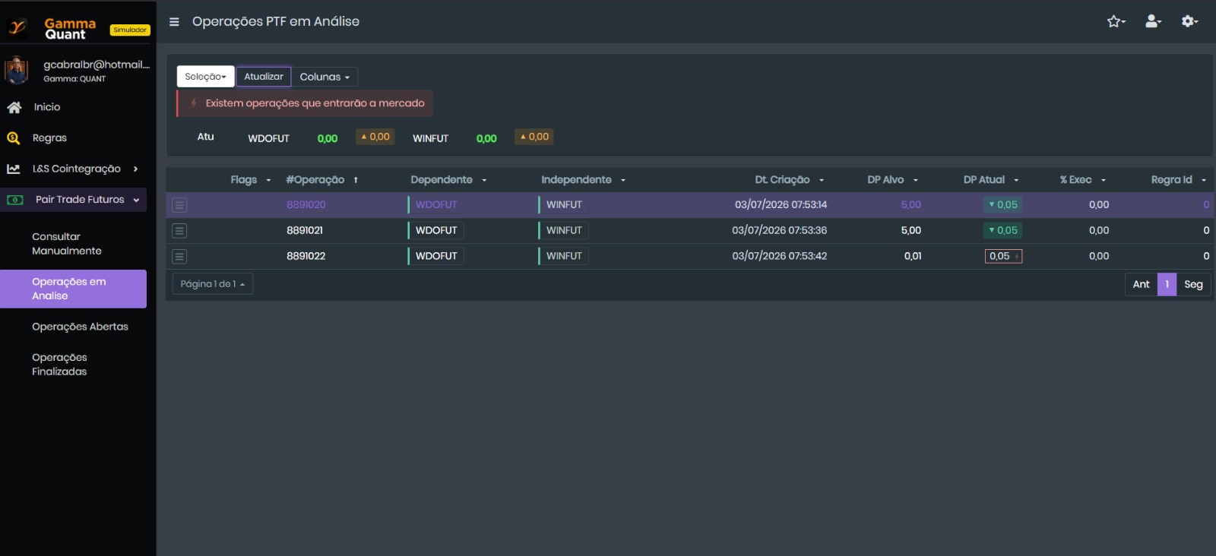The width and height of the screenshot is (1216, 556).
Task: Open the Seleção dropdown
Action: pos(206,77)
